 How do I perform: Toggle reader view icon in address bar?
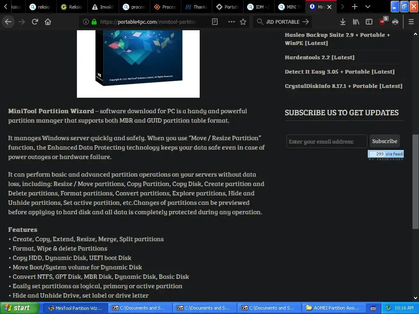click(215, 22)
